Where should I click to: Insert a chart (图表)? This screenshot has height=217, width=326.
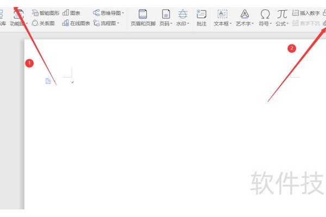pos(71,13)
